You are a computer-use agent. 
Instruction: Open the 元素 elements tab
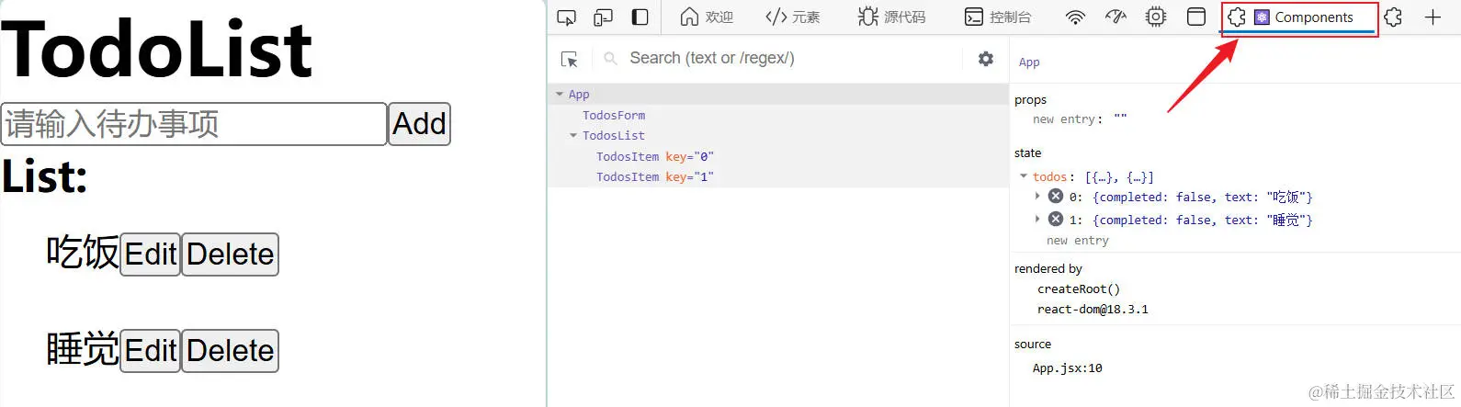pyautogui.click(x=793, y=17)
